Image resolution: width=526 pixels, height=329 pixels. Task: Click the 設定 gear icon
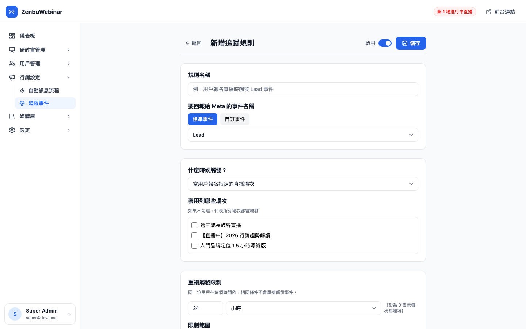tap(12, 130)
